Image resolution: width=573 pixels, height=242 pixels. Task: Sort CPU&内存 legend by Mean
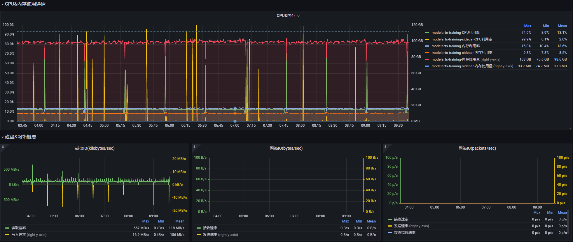[562, 26]
